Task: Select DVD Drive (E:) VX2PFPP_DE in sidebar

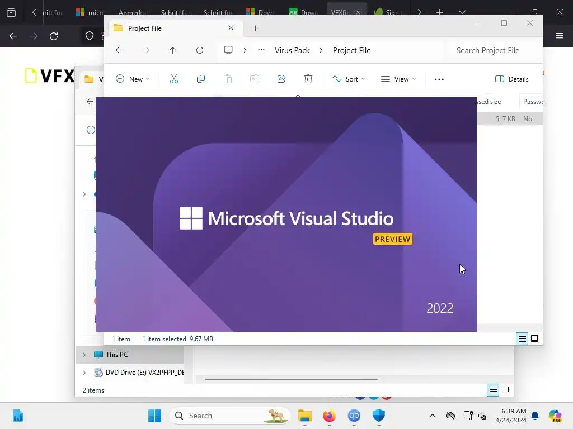Action: point(130,373)
